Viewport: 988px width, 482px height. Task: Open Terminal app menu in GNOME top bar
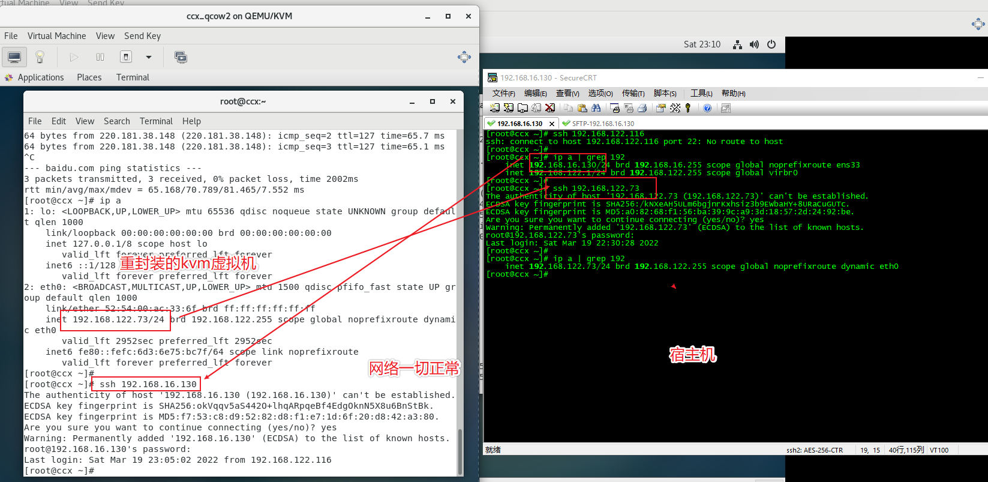pyautogui.click(x=133, y=77)
